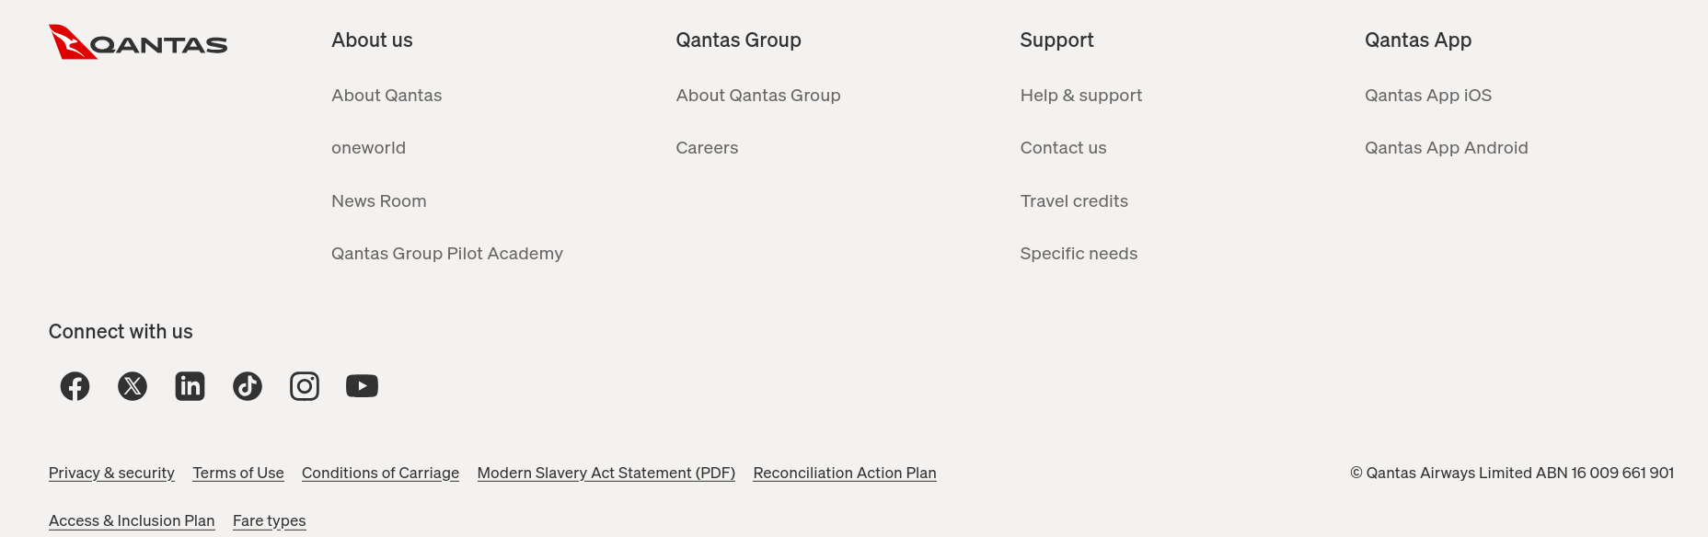Read the Privacy & security policy

pos(111,473)
